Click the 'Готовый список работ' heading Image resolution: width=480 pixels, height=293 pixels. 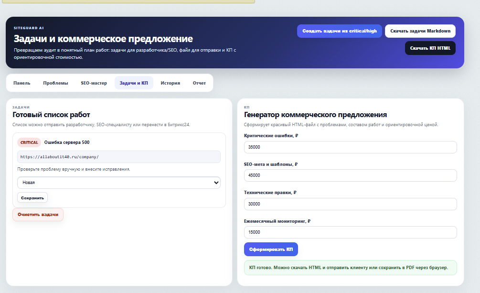pyautogui.click(x=51, y=115)
